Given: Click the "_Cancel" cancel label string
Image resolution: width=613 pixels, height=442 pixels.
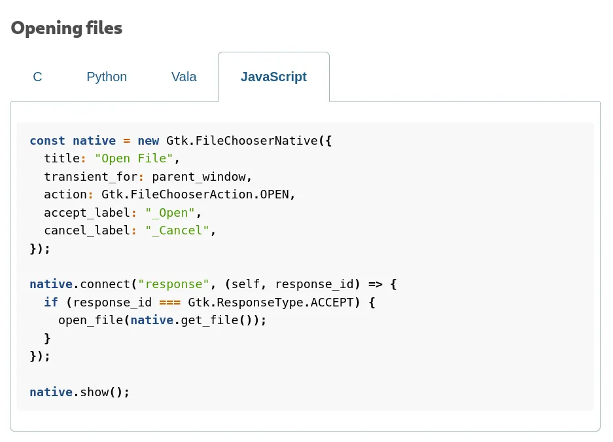Looking at the screenshot, I should (x=177, y=230).
